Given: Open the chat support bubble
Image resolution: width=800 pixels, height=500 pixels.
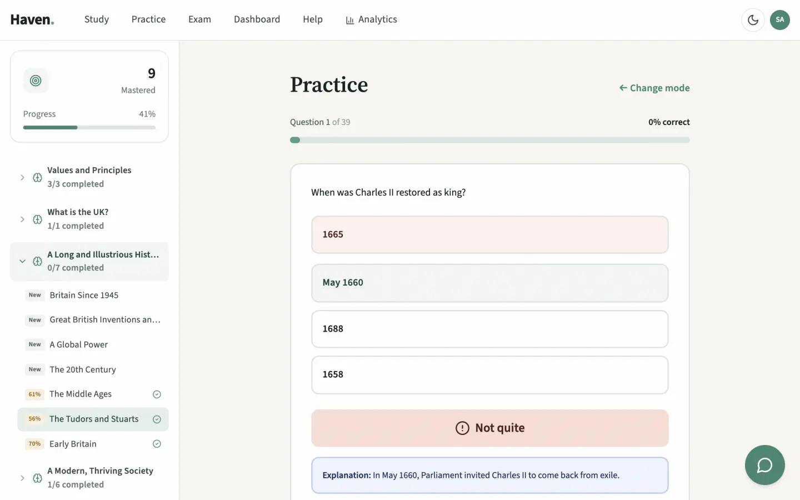Looking at the screenshot, I should tap(764, 465).
